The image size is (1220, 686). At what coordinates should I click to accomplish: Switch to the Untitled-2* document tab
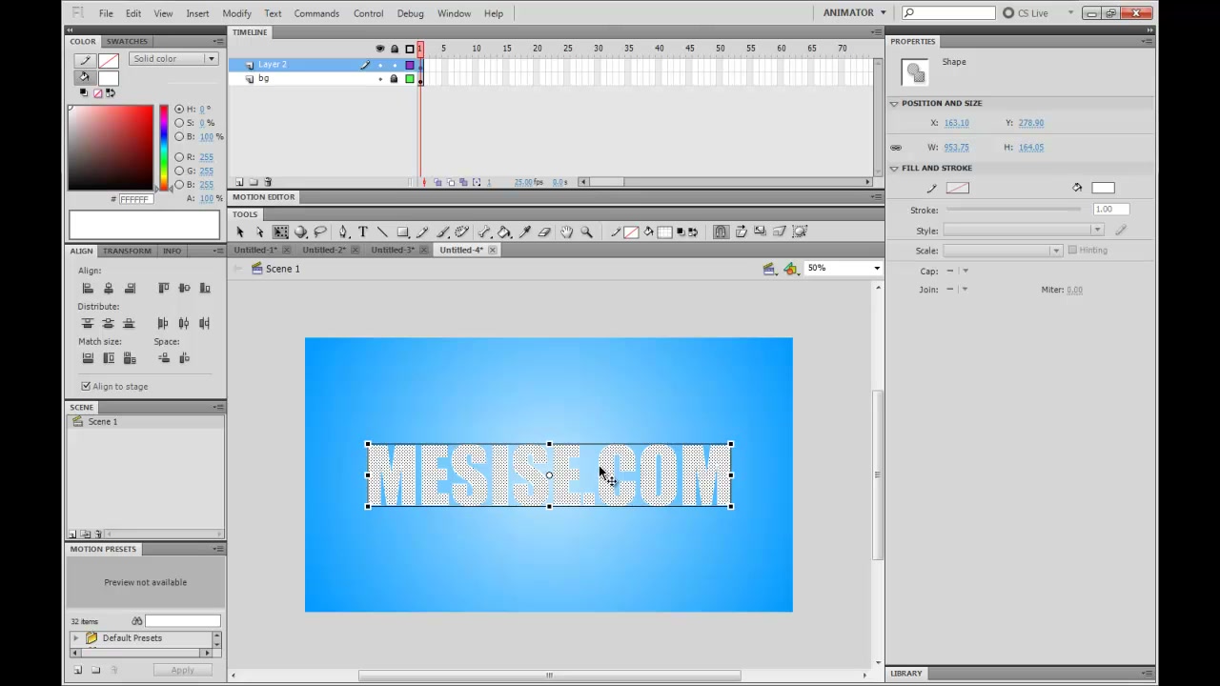pyautogui.click(x=324, y=250)
